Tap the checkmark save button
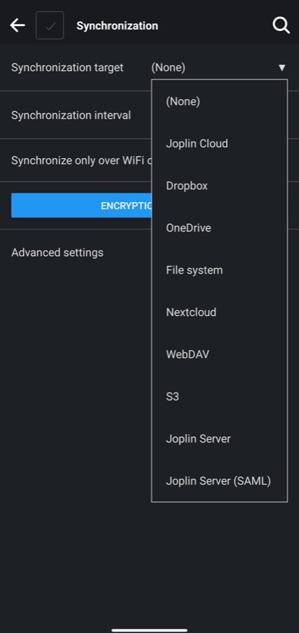The height and width of the screenshot is (633, 299). 50,25
